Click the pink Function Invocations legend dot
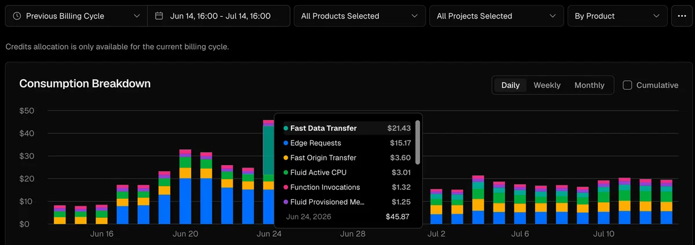Image resolution: width=695 pixels, height=245 pixels. (x=286, y=187)
